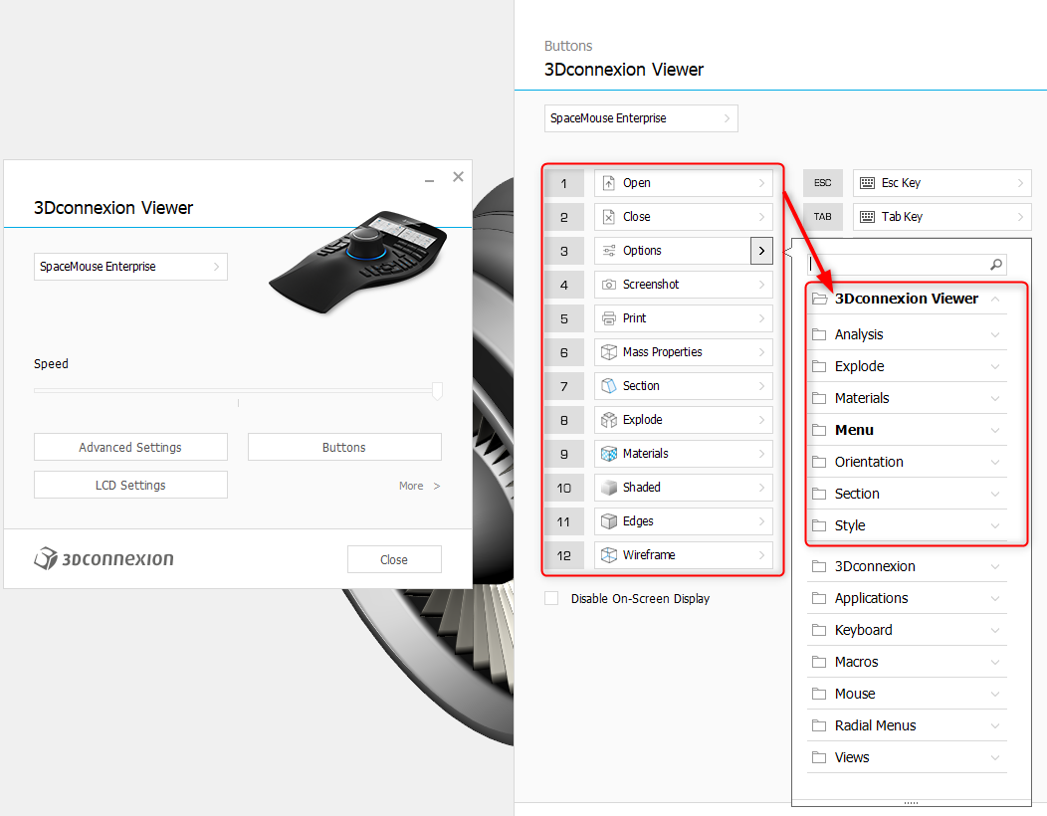This screenshot has height=816, width=1047.
Task: Click the Orientation folder icon
Action: click(x=819, y=462)
